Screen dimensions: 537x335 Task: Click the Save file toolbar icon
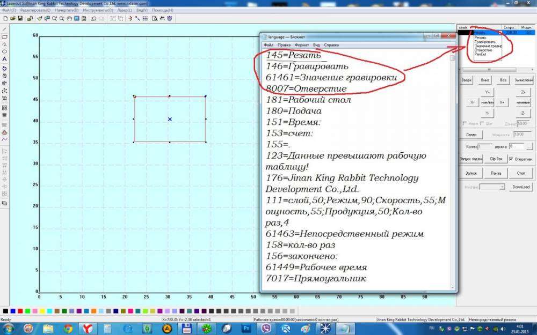[x=20, y=19]
